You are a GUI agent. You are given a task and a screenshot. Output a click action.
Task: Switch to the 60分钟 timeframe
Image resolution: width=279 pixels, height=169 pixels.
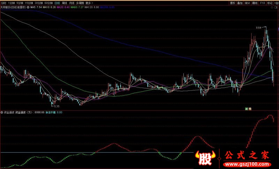point(49,2)
